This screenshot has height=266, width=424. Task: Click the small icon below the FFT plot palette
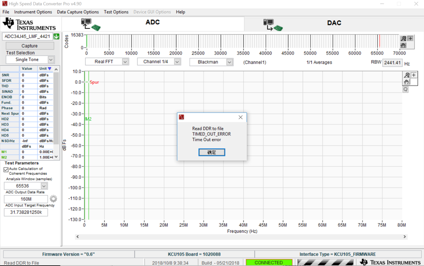[x=405, y=89]
